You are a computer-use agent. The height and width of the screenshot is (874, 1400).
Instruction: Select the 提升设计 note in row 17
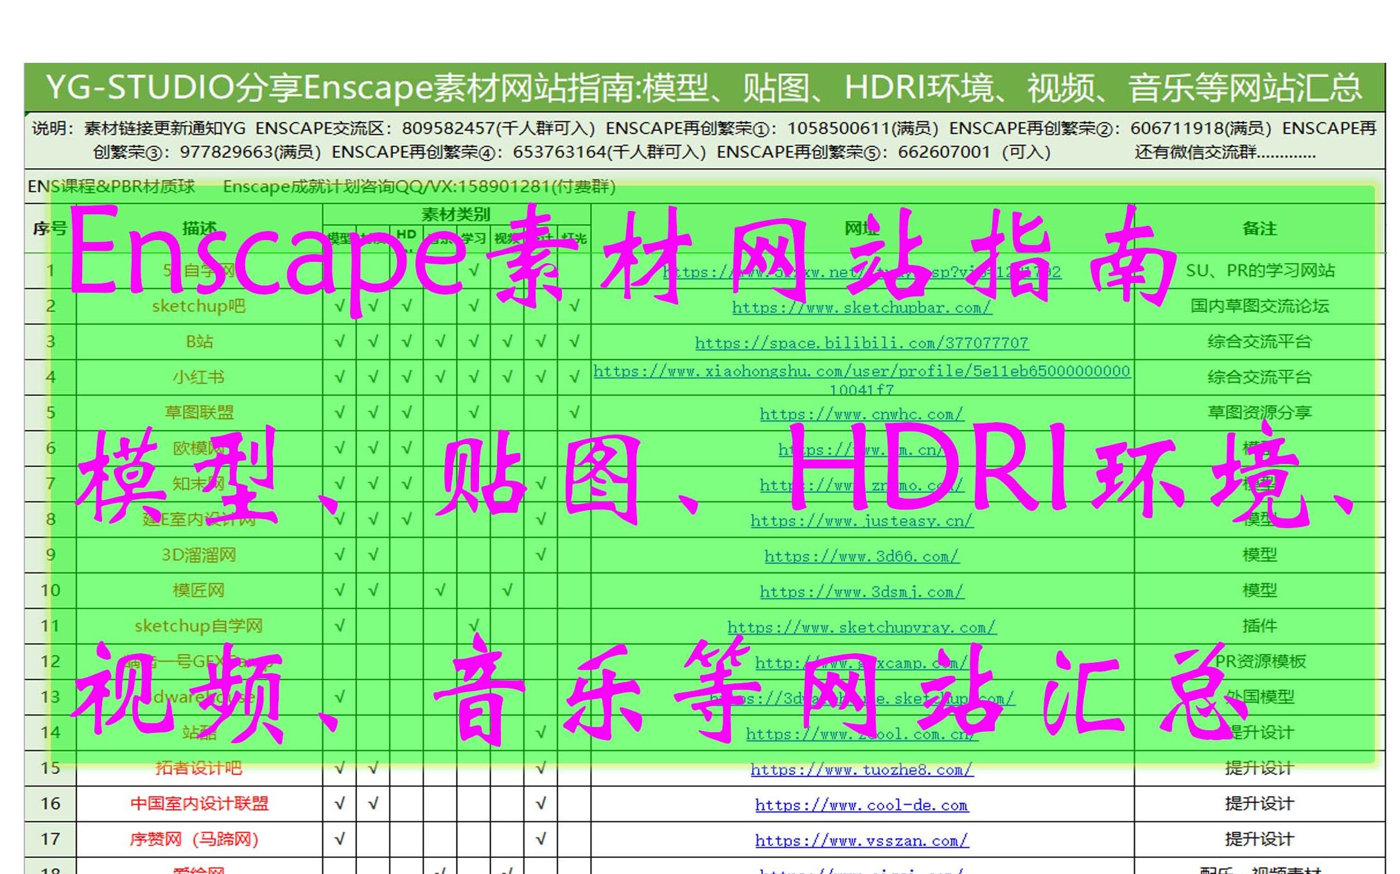1259,839
